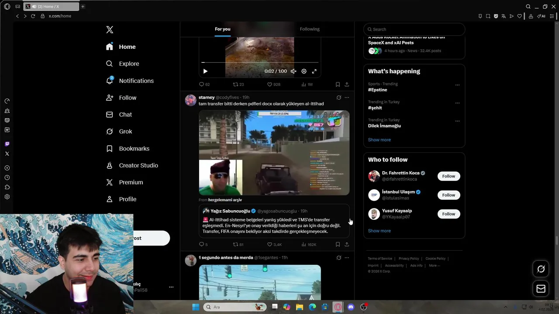559x314 pixels.
Task: Switch to the For you tab
Action: tap(223, 29)
